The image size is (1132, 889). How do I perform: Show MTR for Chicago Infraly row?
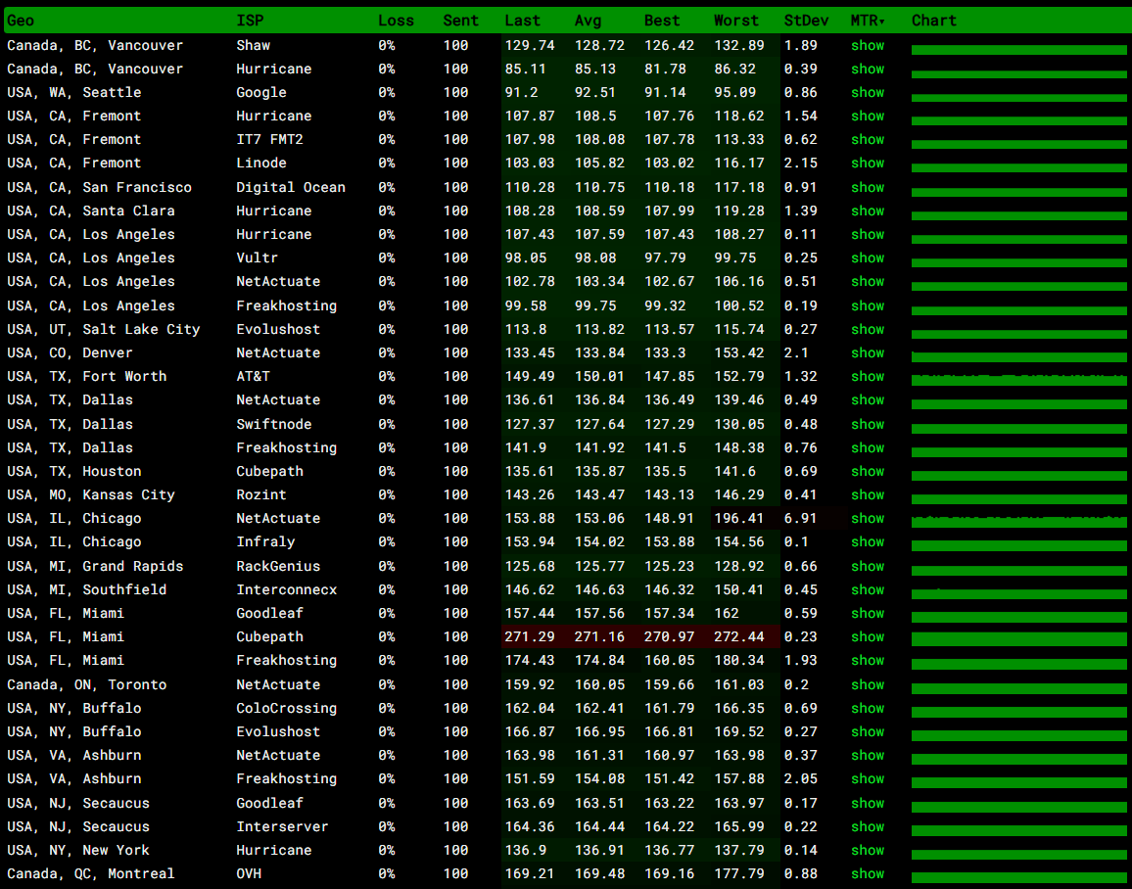click(x=867, y=541)
